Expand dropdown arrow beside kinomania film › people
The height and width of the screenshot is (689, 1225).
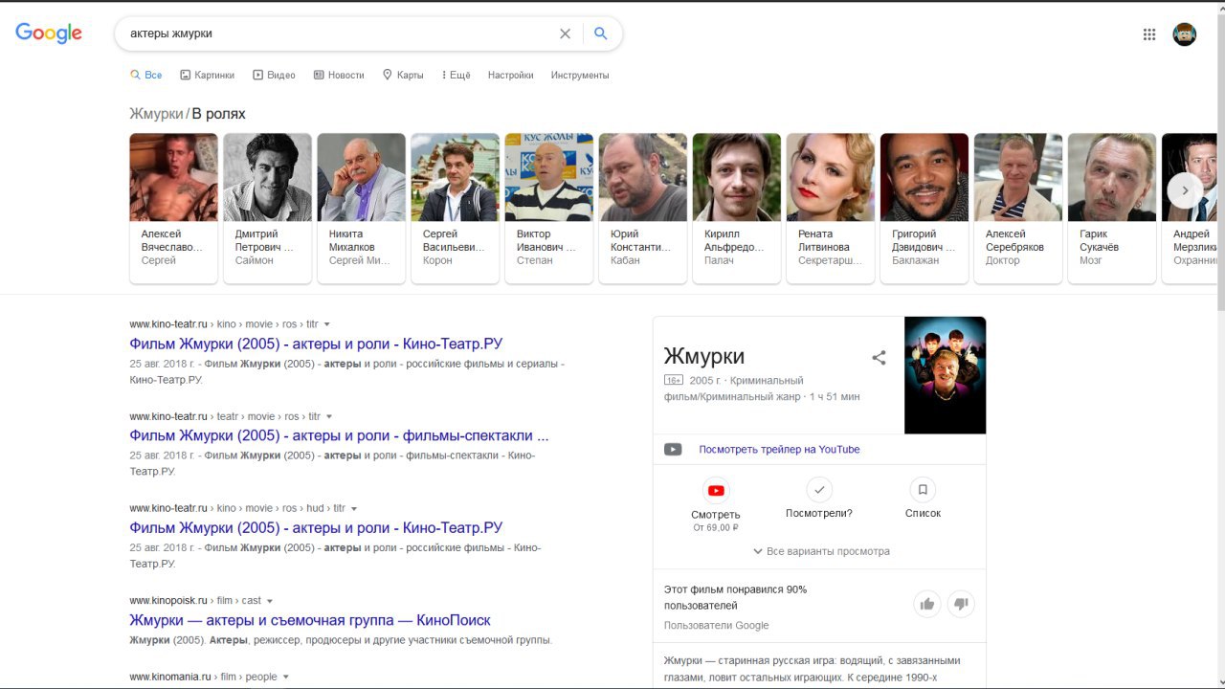coord(286,677)
